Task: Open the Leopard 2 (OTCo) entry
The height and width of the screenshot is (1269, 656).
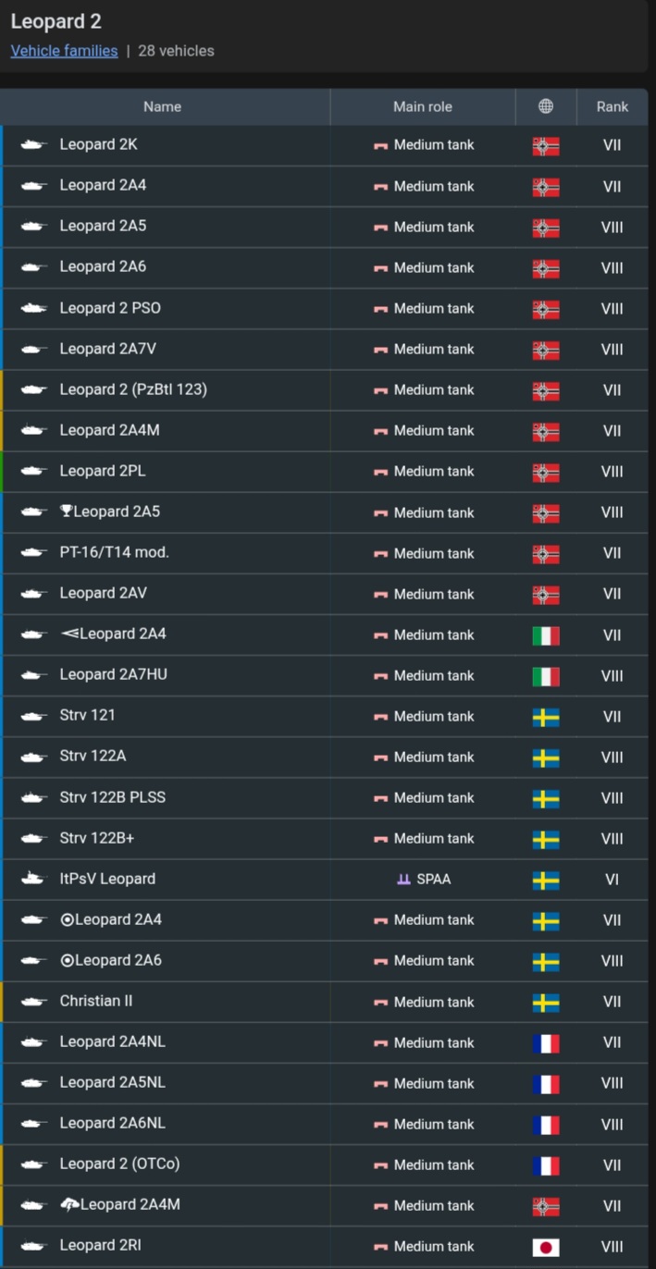Action: pos(119,1164)
